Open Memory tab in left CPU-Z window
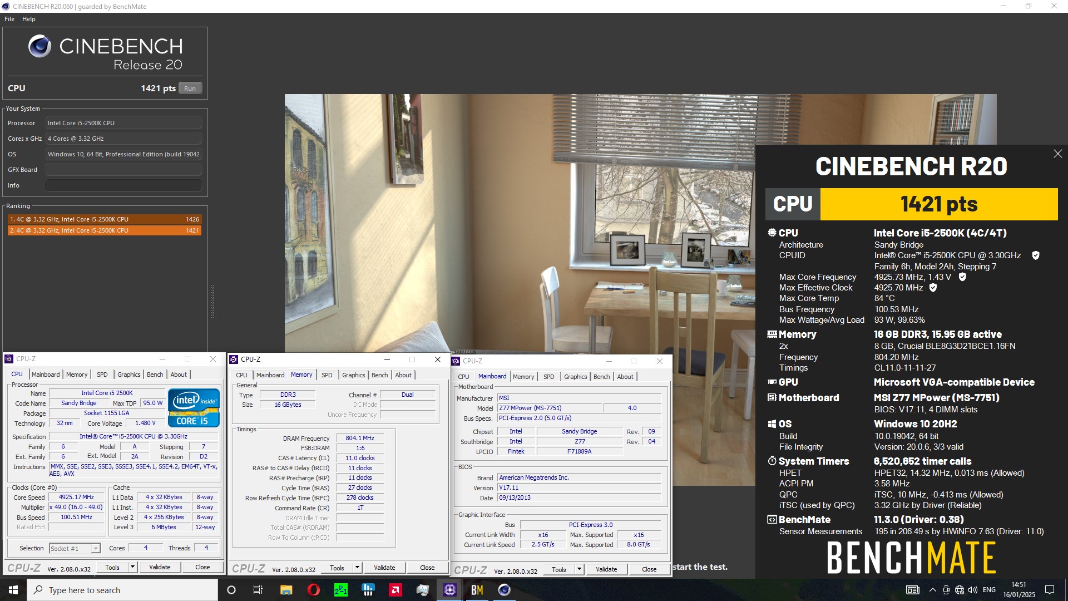This screenshot has width=1068, height=601. 77,375
